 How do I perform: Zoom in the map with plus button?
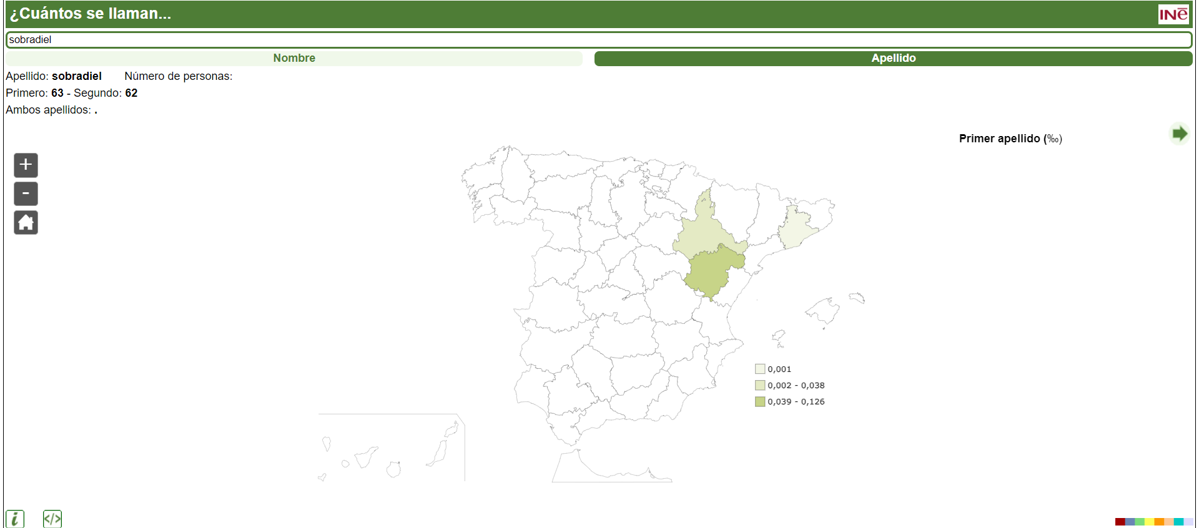point(26,165)
